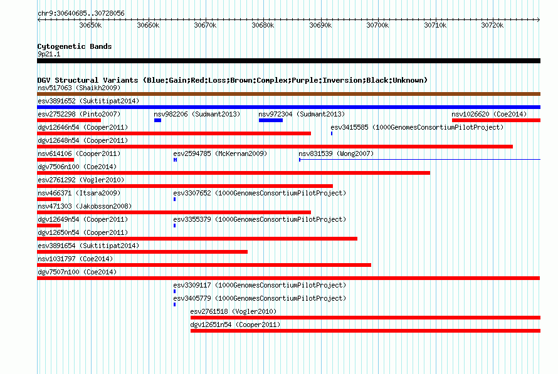Open the nsv1031797 (Coe2014) label

[75, 259]
